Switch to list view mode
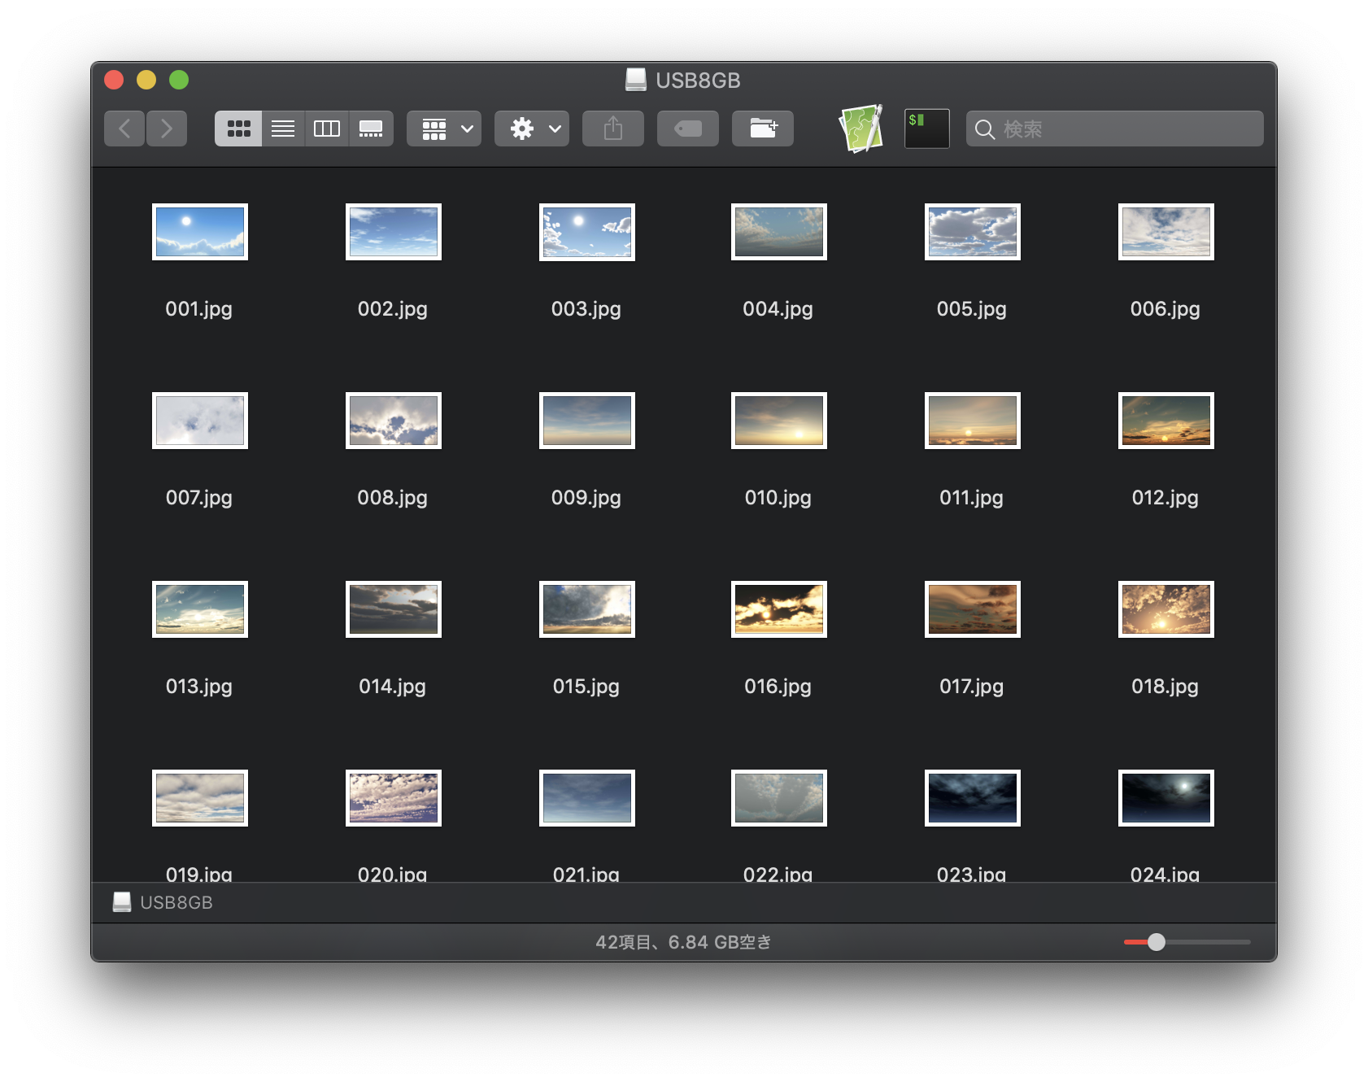The height and width of the screenshot is (1082, 1368). (283, 129)
